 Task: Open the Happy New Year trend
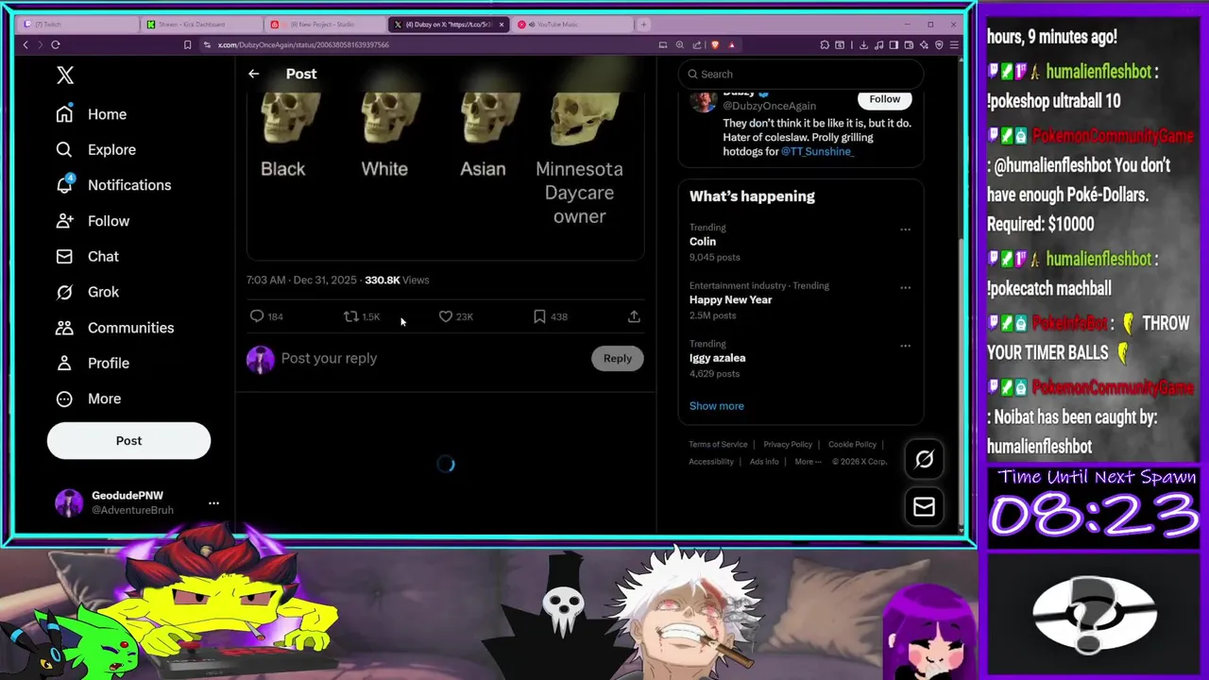[730, 300]
